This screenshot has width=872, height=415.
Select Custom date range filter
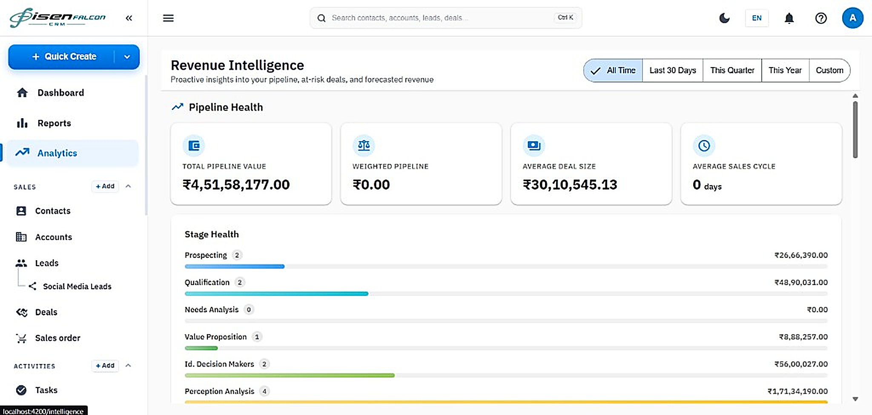[x=829, y=70]
